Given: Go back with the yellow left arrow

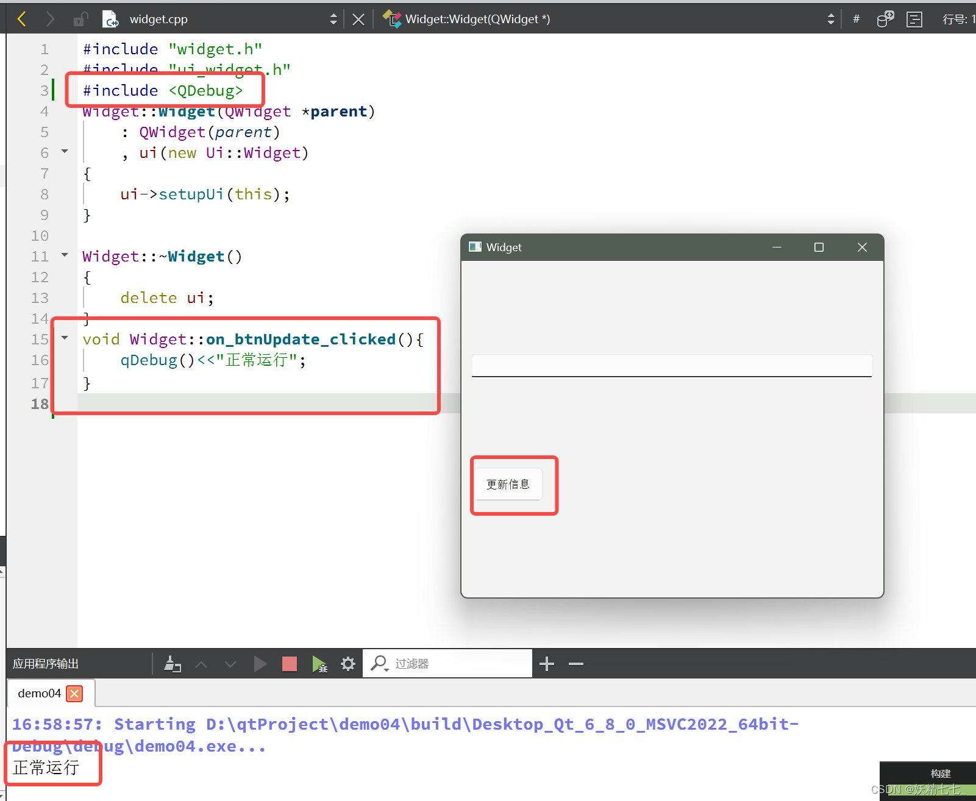Looking at the screenshot, I should pos(21,19).
